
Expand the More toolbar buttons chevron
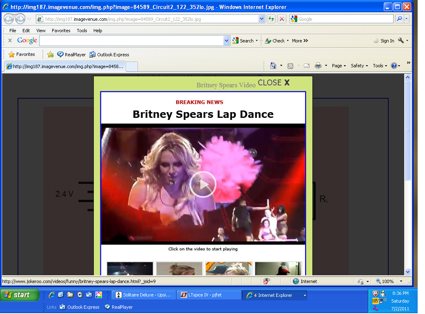click(300, 41)
